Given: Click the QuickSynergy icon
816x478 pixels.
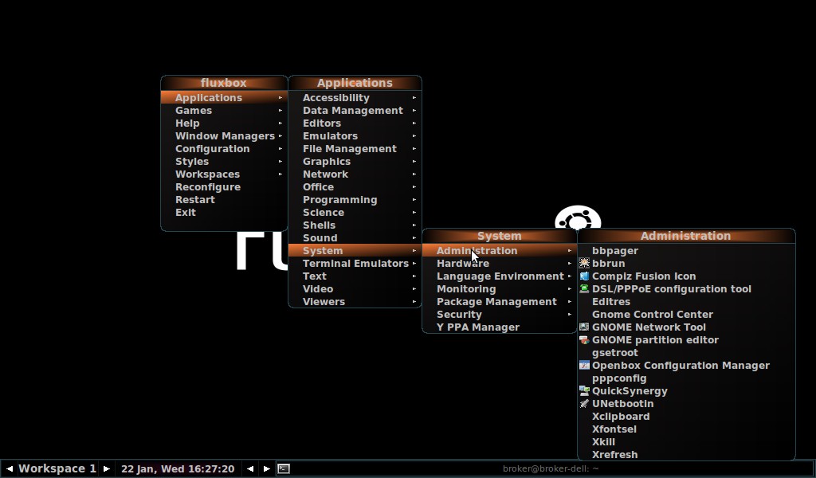Looking at the screenshot, I should coord(584,390).
